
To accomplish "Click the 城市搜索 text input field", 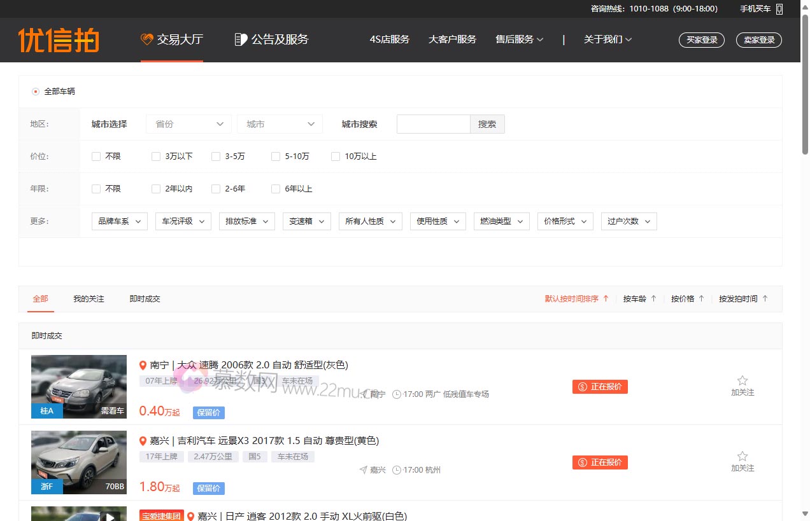I will click(433, 124).
